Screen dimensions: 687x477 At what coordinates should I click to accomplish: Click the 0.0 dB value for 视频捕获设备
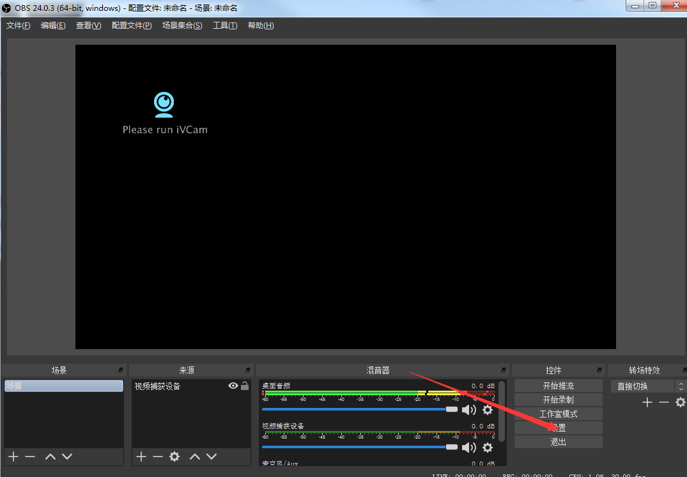pyautogui.click(x=483, y=426)
